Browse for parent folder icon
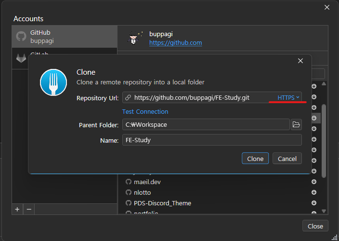Viewport: 339px width, 241px height. (x=296, y=124)
